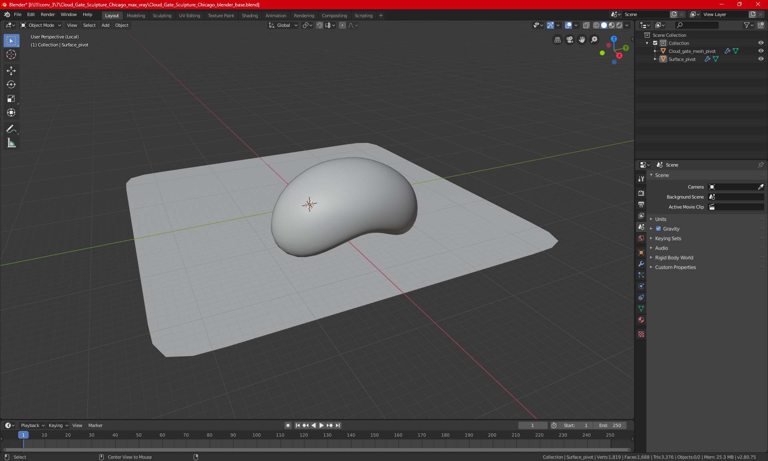Uncheck the Collection exclude checkbox in outliner

(655, 43)
